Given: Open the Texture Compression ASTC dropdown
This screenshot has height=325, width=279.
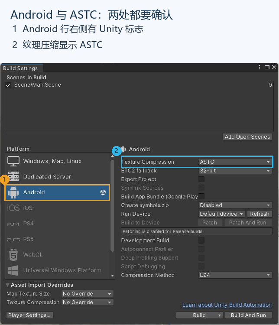Looking at the screenshot, I should [235, 162].
